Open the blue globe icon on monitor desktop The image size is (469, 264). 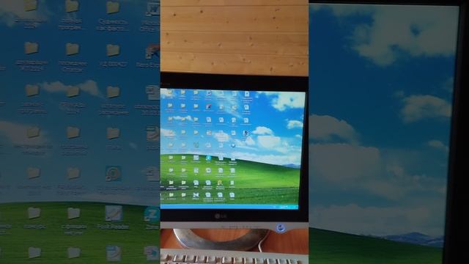click(233, 145)
